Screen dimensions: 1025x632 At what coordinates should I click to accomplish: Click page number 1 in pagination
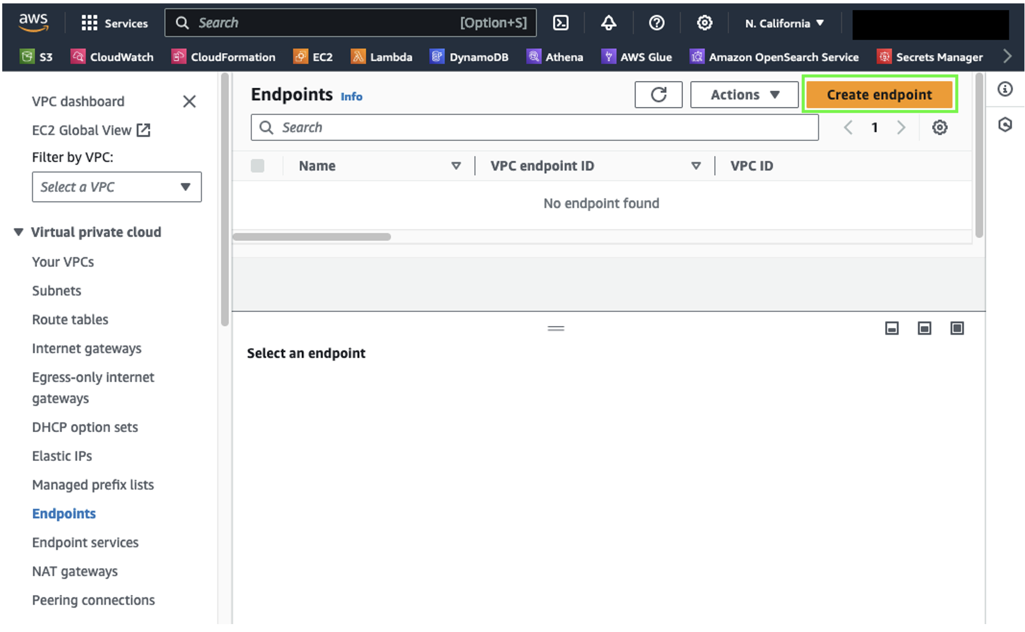(875, 127)
